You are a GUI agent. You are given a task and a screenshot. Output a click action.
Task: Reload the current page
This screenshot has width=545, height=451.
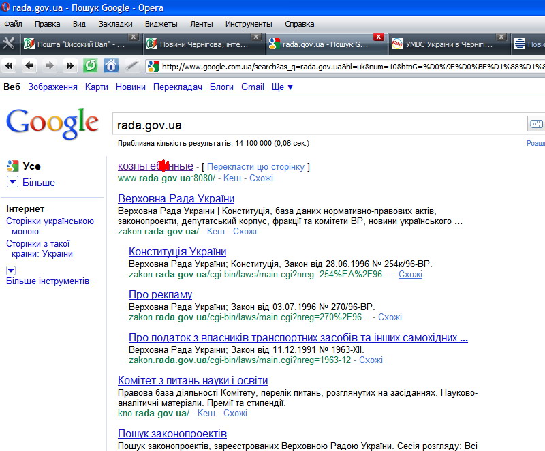coord(90,66)
